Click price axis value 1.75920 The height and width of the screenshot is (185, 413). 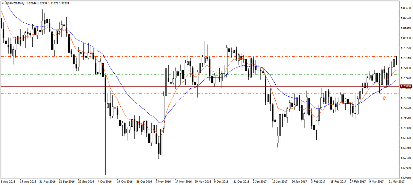click(x=407, y=78)
